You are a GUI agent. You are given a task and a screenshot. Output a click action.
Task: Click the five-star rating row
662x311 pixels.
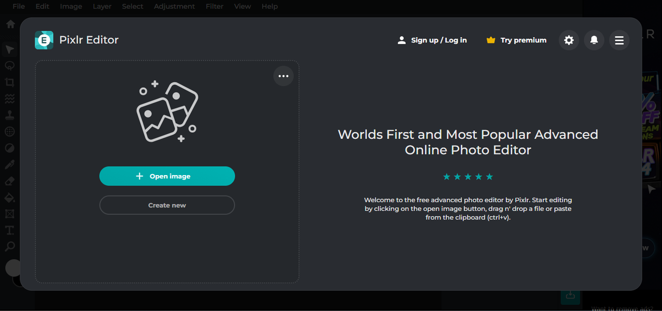pos(468,177)
